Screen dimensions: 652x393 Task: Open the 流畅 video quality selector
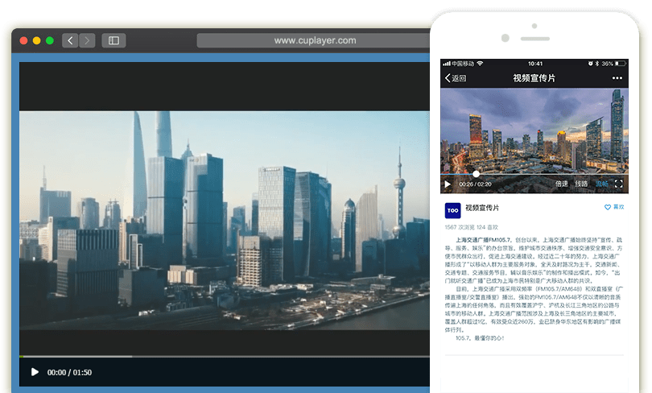coord(600,184)
